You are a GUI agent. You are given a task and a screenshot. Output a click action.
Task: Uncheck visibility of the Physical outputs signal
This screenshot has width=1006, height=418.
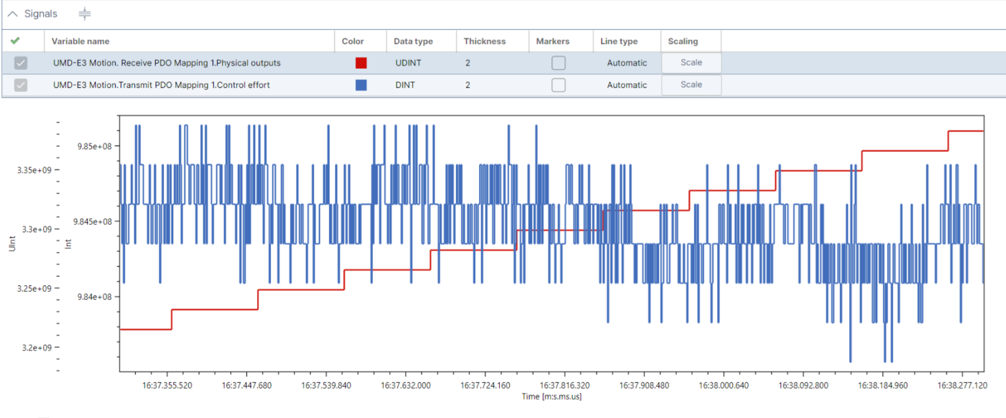pos(21,63)
